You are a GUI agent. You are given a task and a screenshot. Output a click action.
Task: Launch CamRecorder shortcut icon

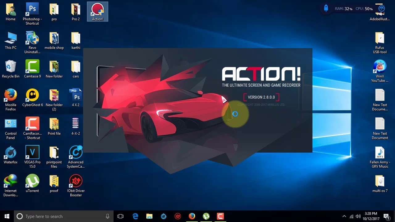click(32, 129)
